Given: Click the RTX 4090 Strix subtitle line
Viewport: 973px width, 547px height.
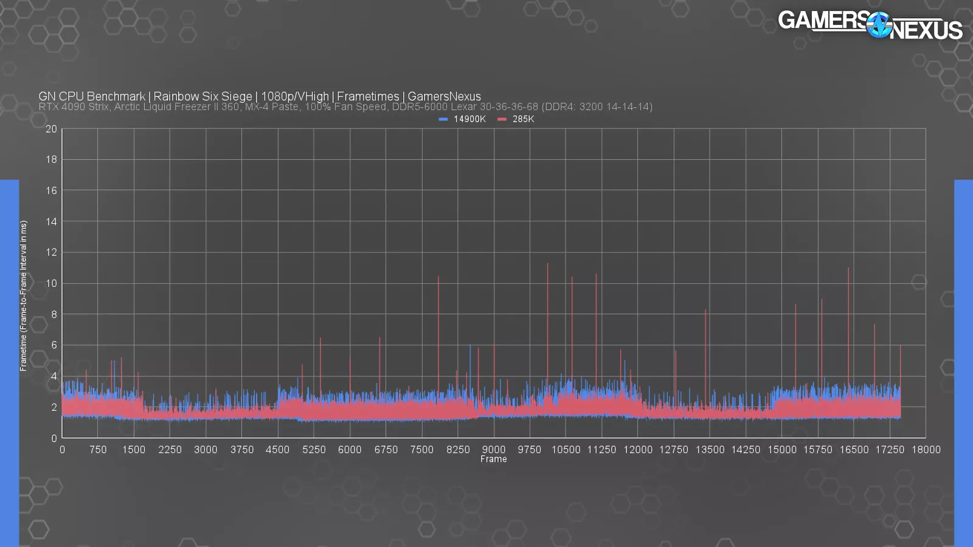Looking at the screenshot, I should pos(345,107).
